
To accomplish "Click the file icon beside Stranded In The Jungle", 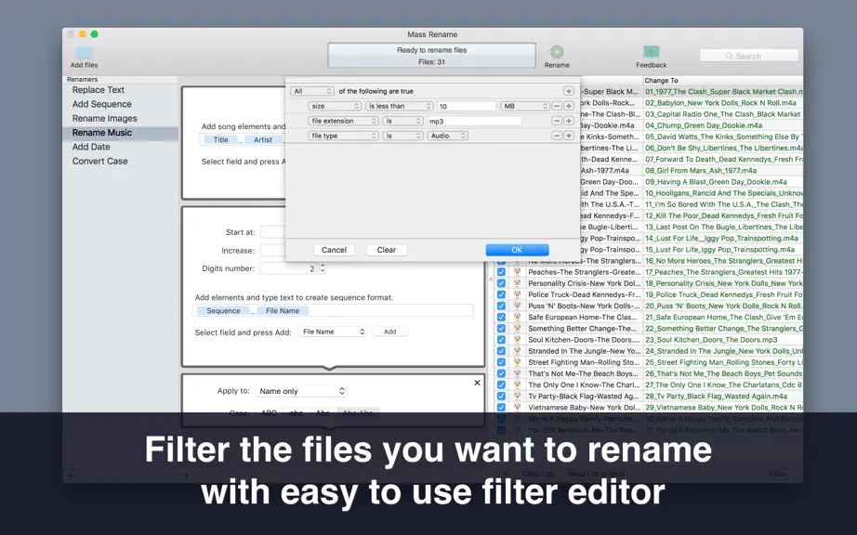I will coord(517,351).
